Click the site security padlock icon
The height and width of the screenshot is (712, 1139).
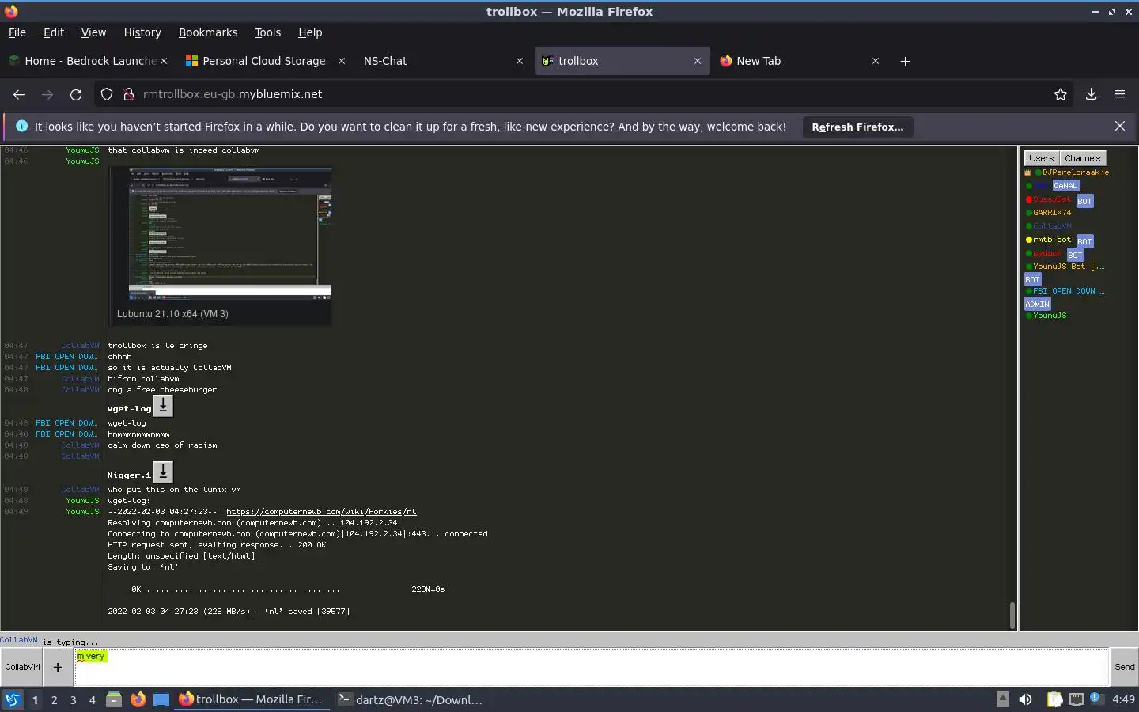coord(129,94)
